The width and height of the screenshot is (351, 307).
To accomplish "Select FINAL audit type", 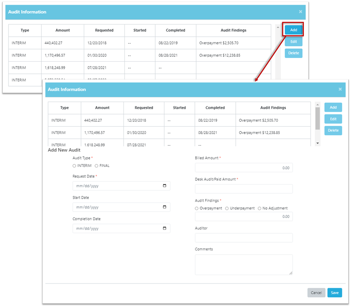I will (96, 166).
